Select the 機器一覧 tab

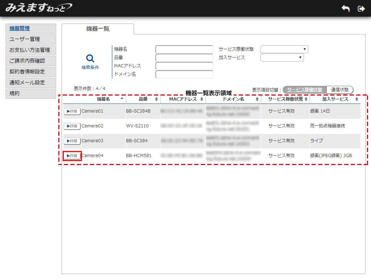[x=98, y=29]
